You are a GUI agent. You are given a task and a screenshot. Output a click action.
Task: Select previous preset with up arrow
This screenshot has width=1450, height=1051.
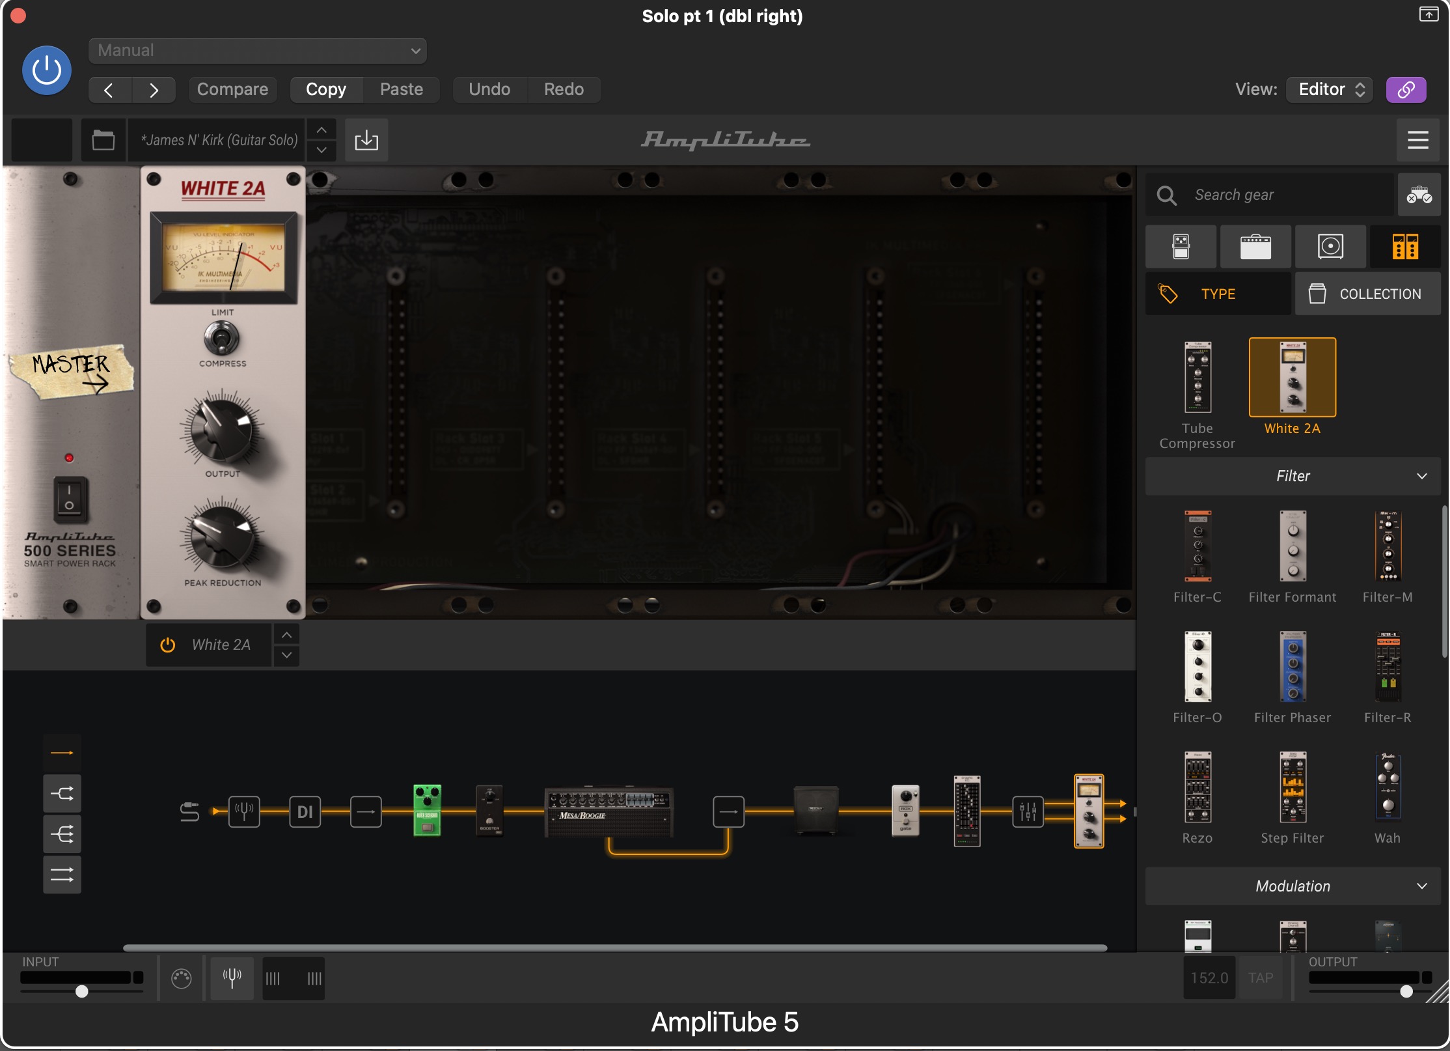point(321,130)
